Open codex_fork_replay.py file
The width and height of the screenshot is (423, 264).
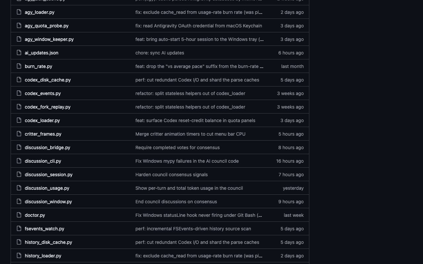coord(48,107)
